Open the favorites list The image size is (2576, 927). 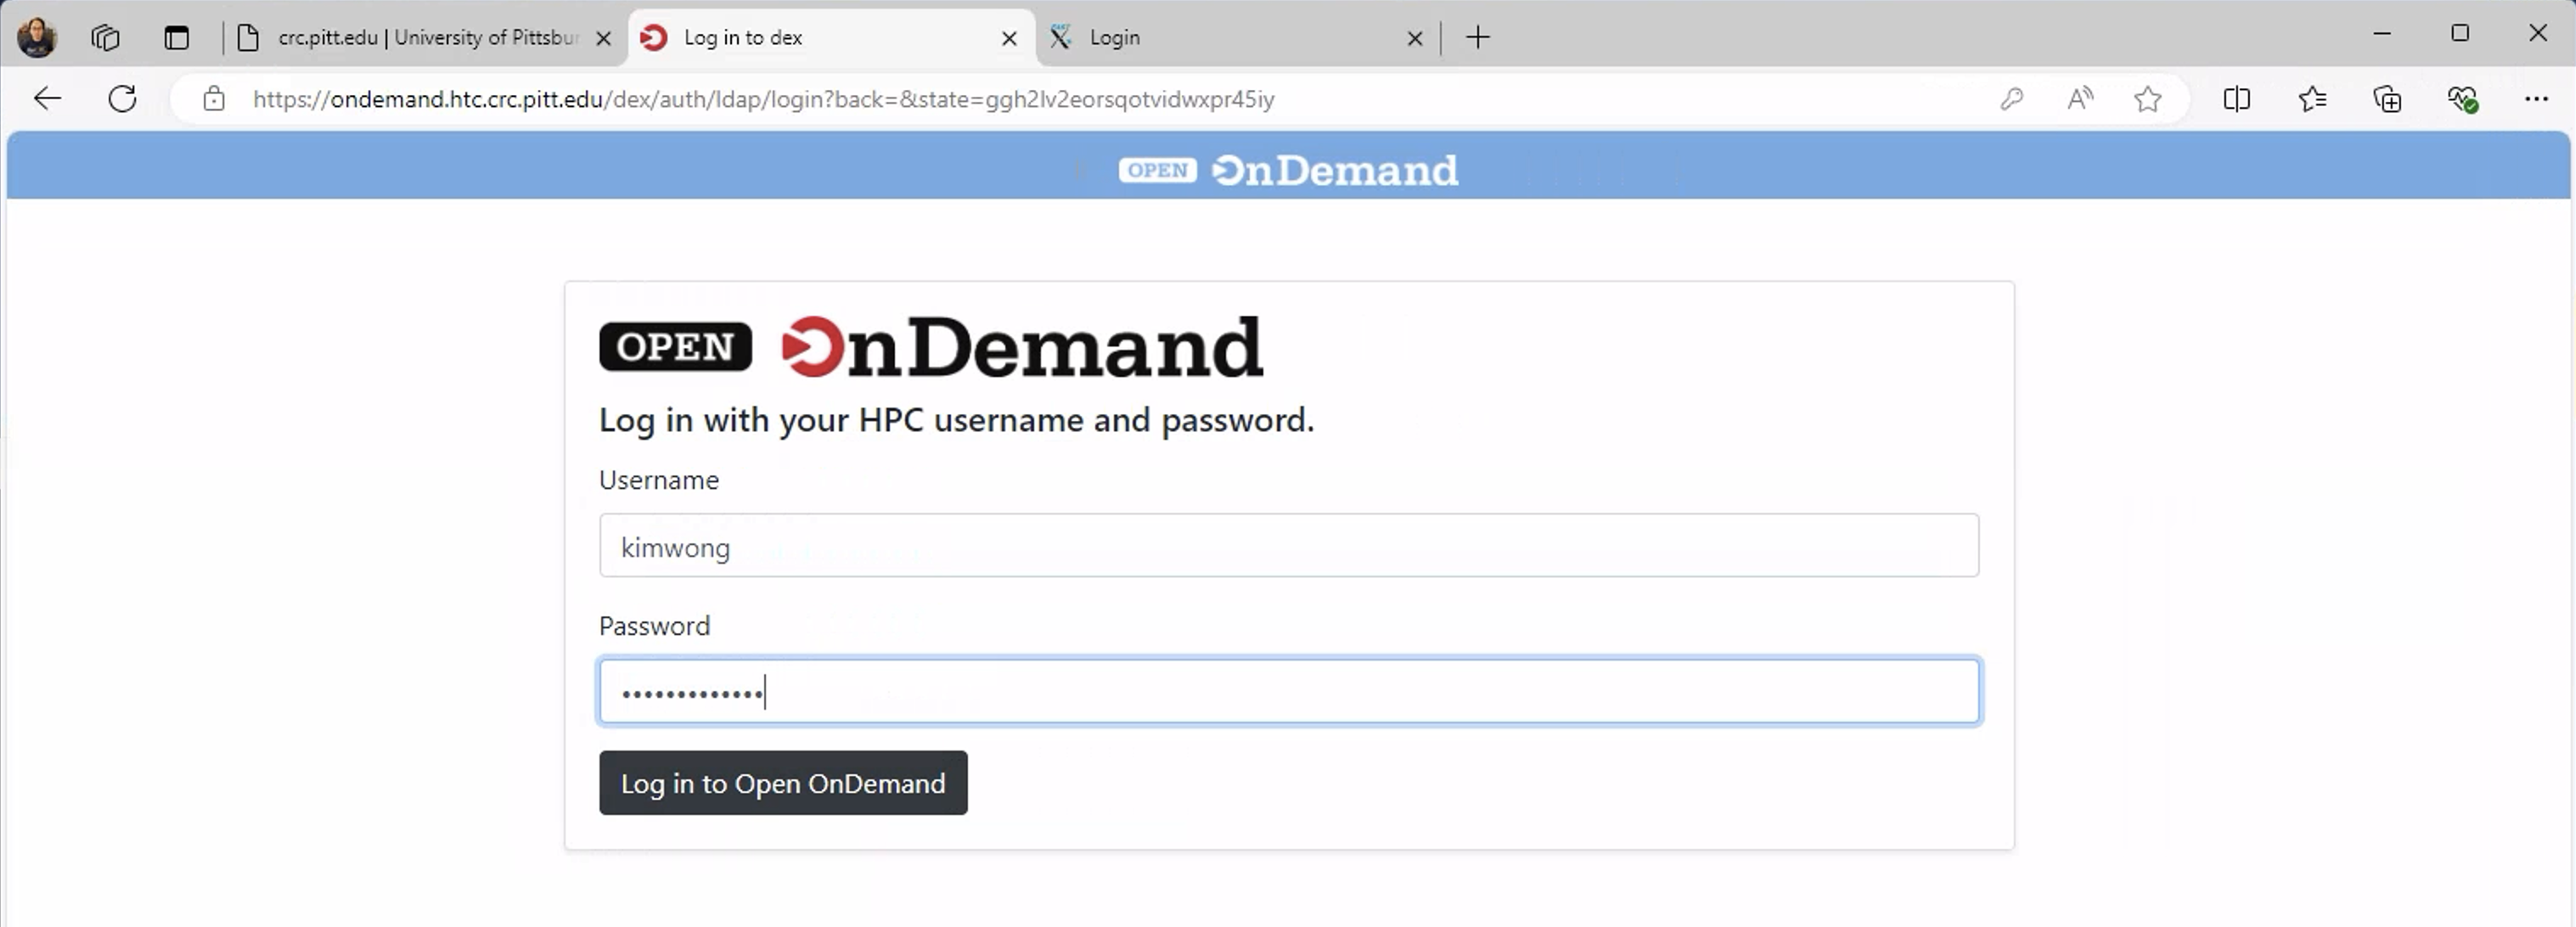[2312, 98]
